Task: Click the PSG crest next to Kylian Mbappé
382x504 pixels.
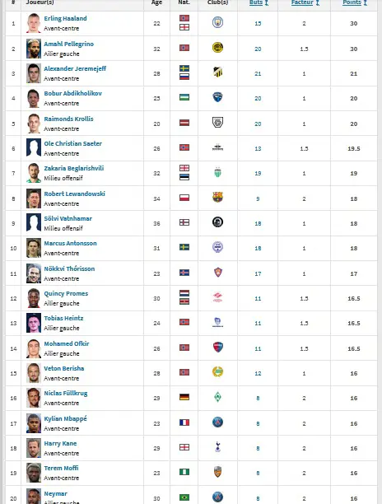Action: pos(218,422)
